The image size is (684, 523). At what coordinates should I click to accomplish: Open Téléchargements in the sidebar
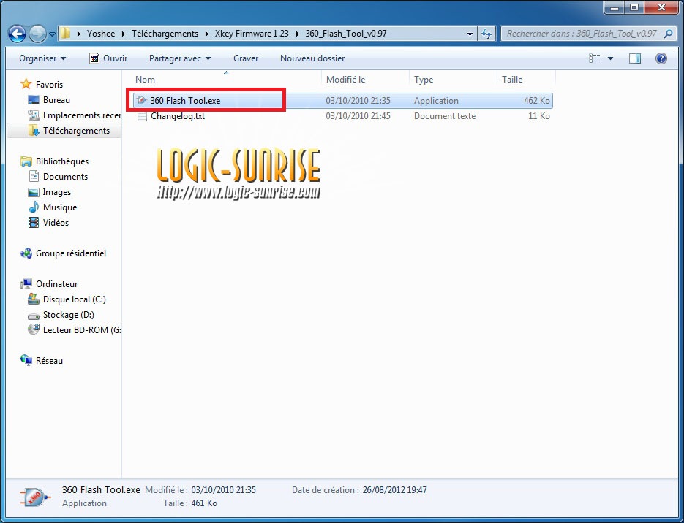76,131
